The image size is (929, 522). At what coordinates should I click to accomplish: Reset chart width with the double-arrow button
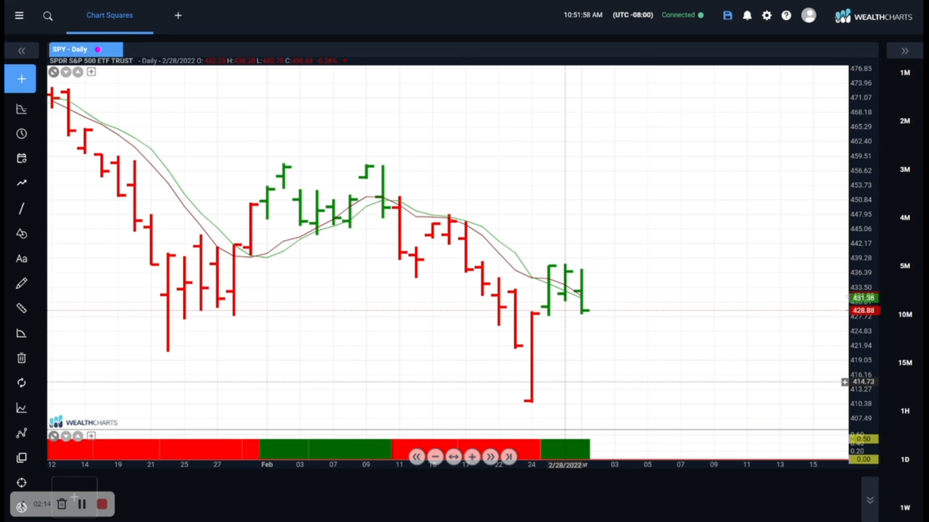click(453, 457)
